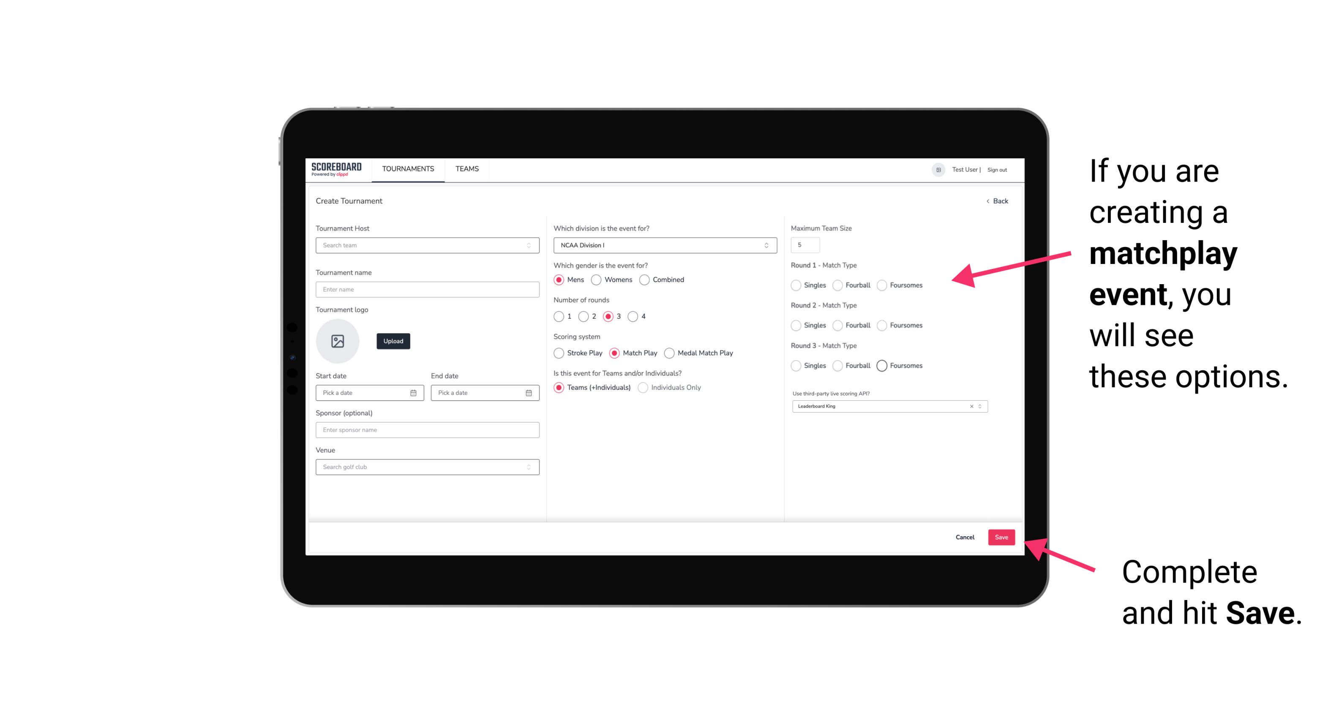1328x714 pixels.
Task: Click the Upload tournament logo button
Action: [392, 341]
